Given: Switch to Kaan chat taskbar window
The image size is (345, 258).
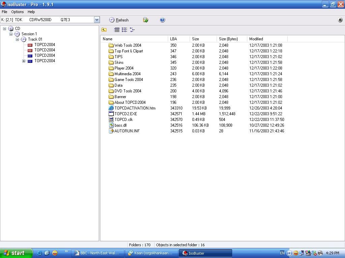Looking at the screenshot, I should pyautogui.click(x=151, y=253).
